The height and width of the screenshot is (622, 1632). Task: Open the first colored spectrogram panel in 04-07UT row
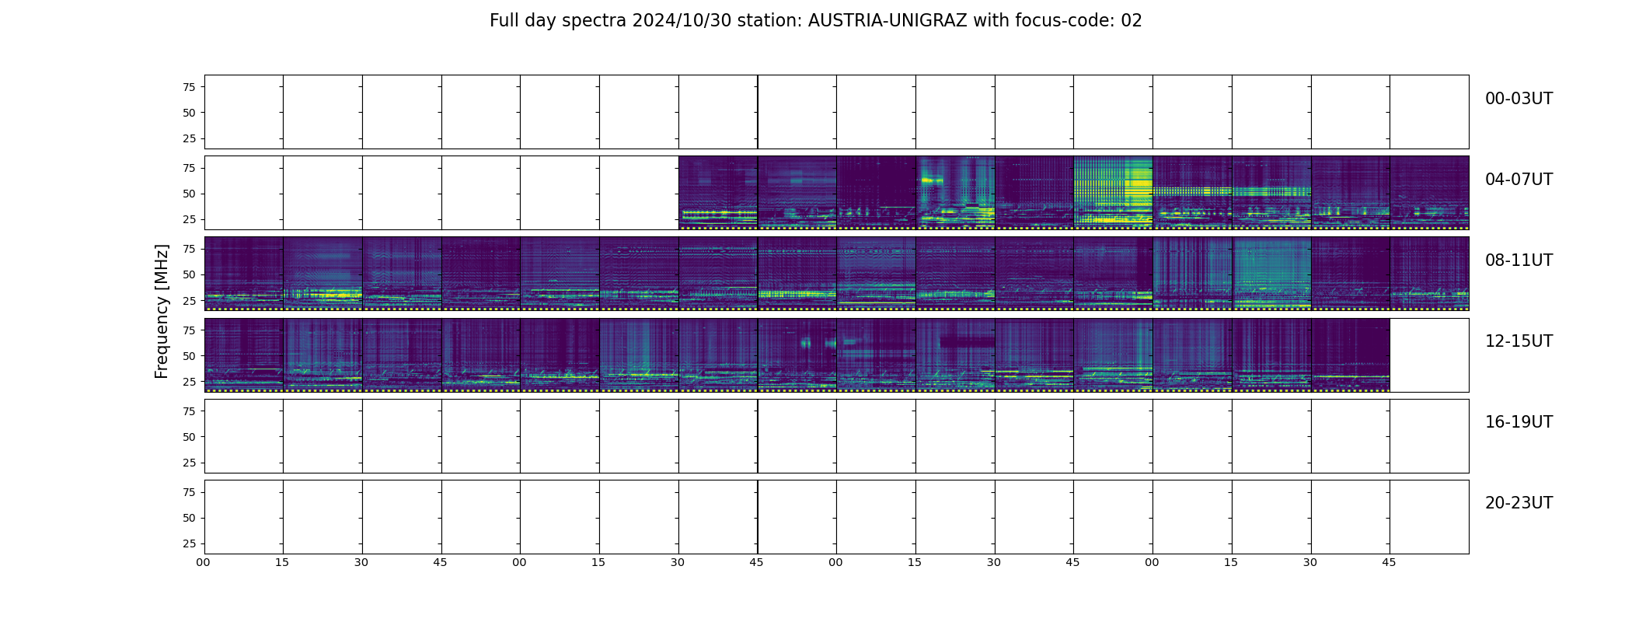718,193
